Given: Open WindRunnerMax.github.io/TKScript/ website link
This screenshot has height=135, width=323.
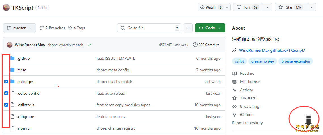Looking at the screenshot, I should click(272, 50).
